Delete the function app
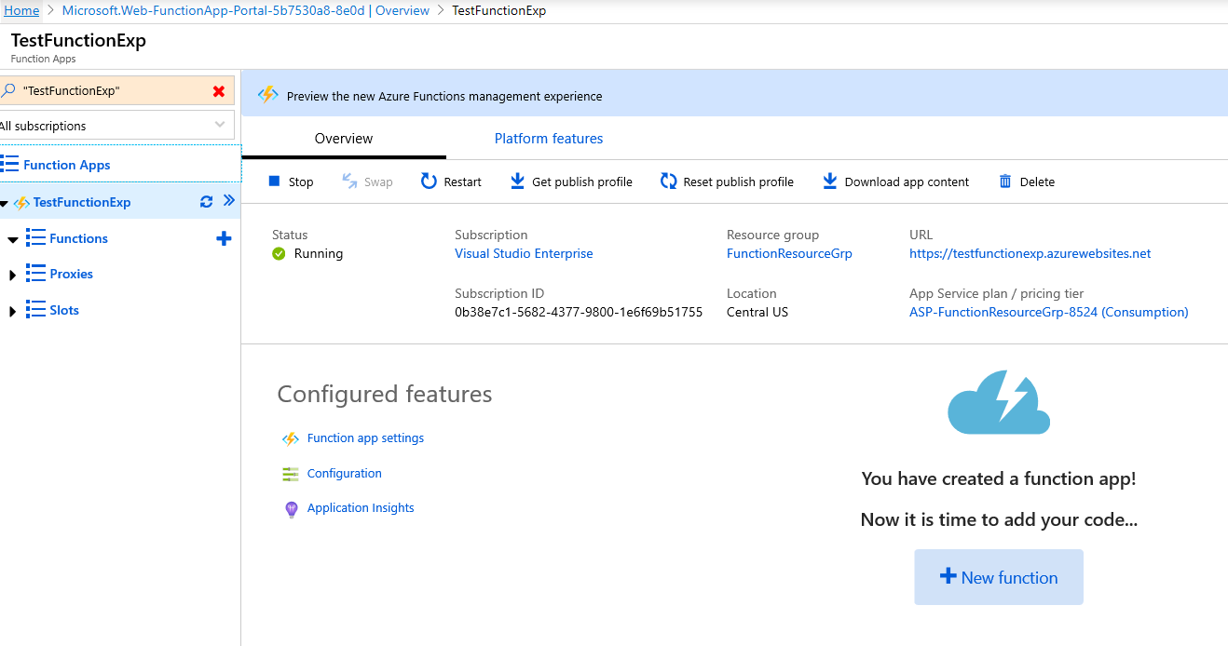The width and height of the screenshot is (1228, 646). tap(1027, 182)
